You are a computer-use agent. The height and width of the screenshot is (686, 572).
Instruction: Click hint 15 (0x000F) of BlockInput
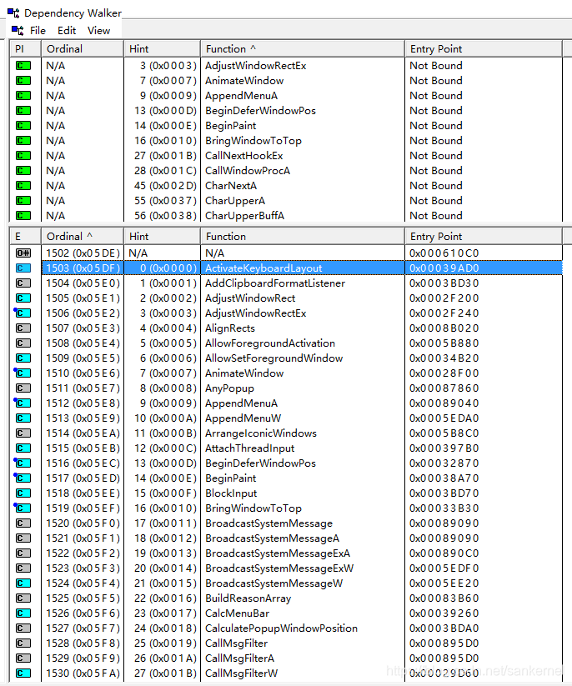(x=165, y=493)
